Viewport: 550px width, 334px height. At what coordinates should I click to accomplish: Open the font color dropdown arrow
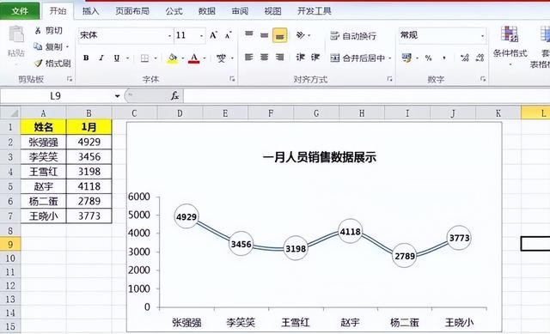(205, 58)
